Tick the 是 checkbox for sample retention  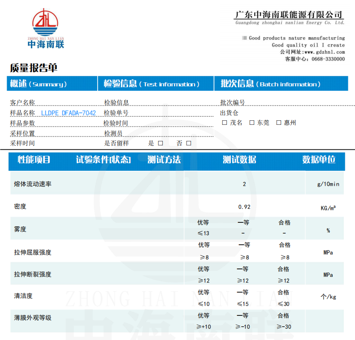(x=160, y=143)
